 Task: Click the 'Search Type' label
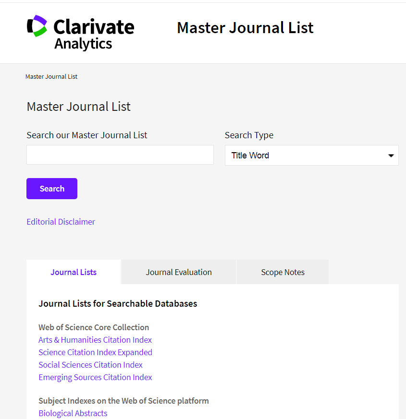249,135
